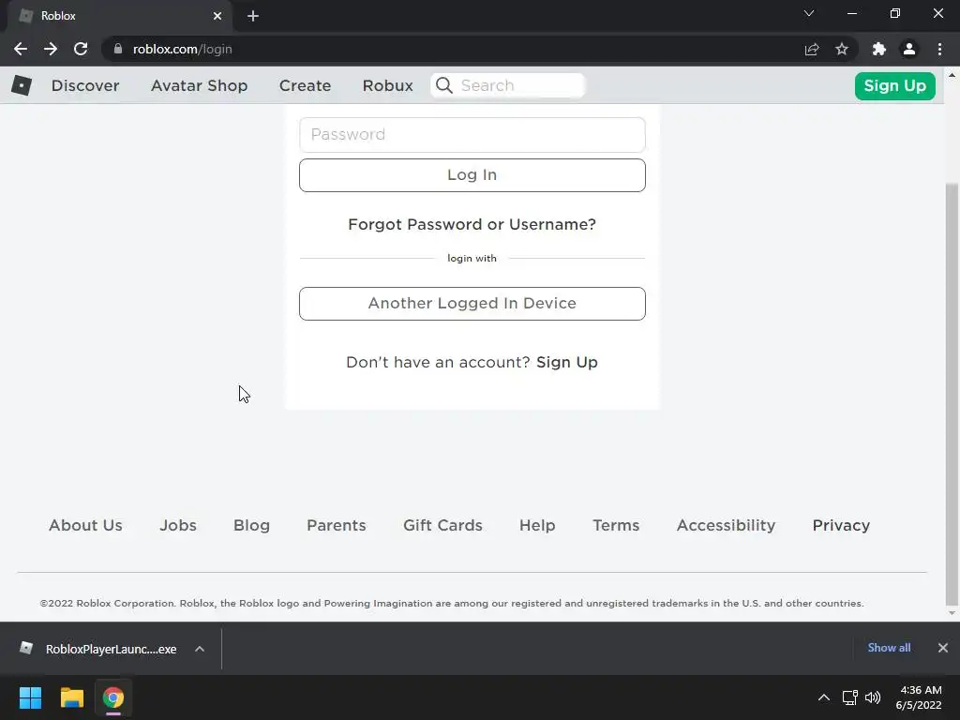This screenshot has height=720, width=960.
Task: Open the About Us footer link
Action: click(x=85, y=525)
